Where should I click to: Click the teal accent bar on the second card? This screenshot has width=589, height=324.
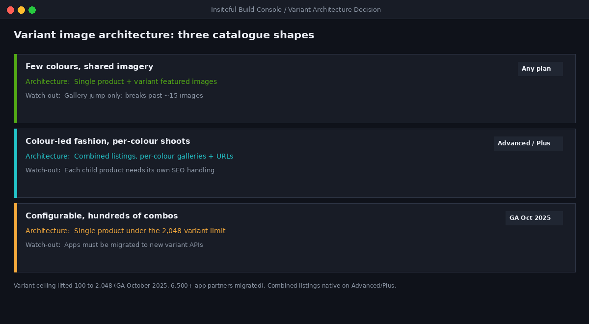point(15,163)
